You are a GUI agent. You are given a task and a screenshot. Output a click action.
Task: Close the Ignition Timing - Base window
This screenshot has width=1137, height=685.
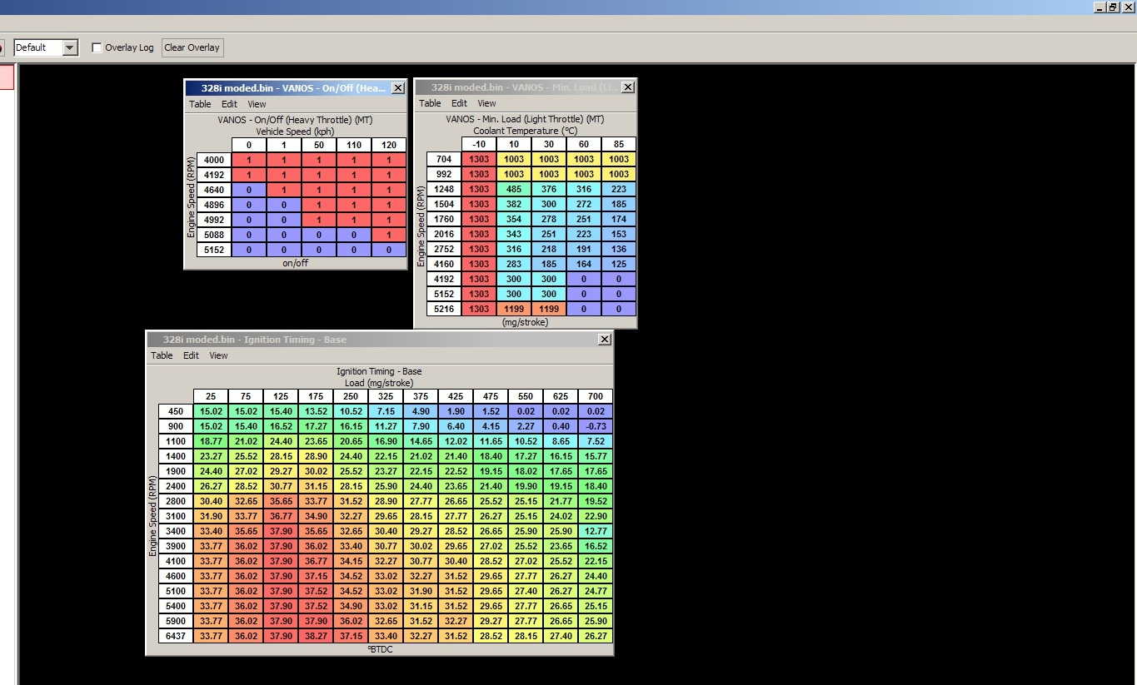(x=605, y=340)
